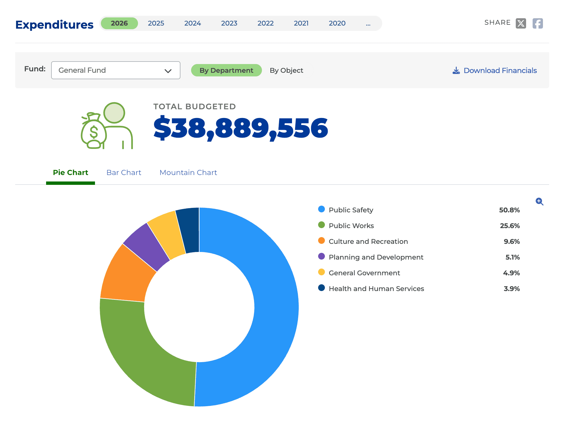Open the Mountain Chart view

pos(188,172)
